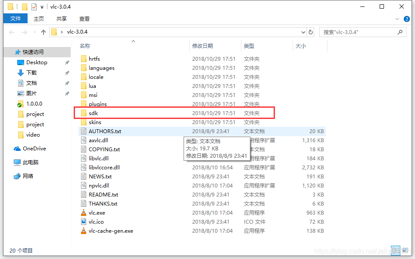Click the back navigation arrow
Image resolution: width=415 pixels, height=259 pixels.
(x=12, y=32)
